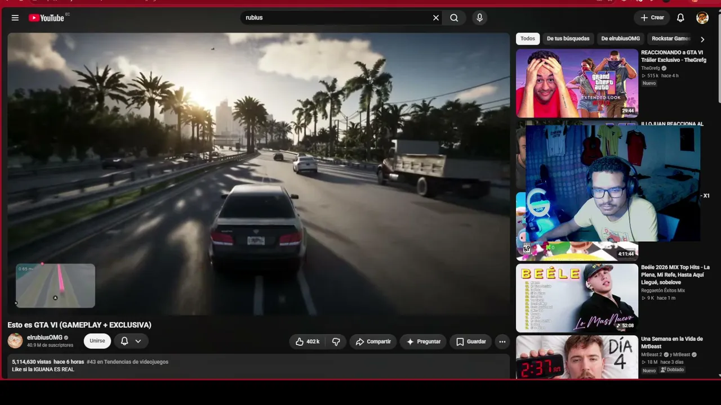Screen dimensions: 721x405
Task: Open the MrBeast DÍA 4 thumbnail
Action: click(577, 357)
